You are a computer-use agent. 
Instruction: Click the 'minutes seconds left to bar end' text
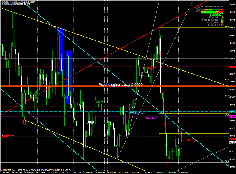click(15, 4)
